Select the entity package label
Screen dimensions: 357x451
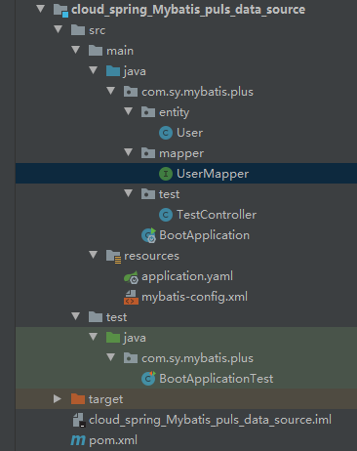tap(174, 113)
